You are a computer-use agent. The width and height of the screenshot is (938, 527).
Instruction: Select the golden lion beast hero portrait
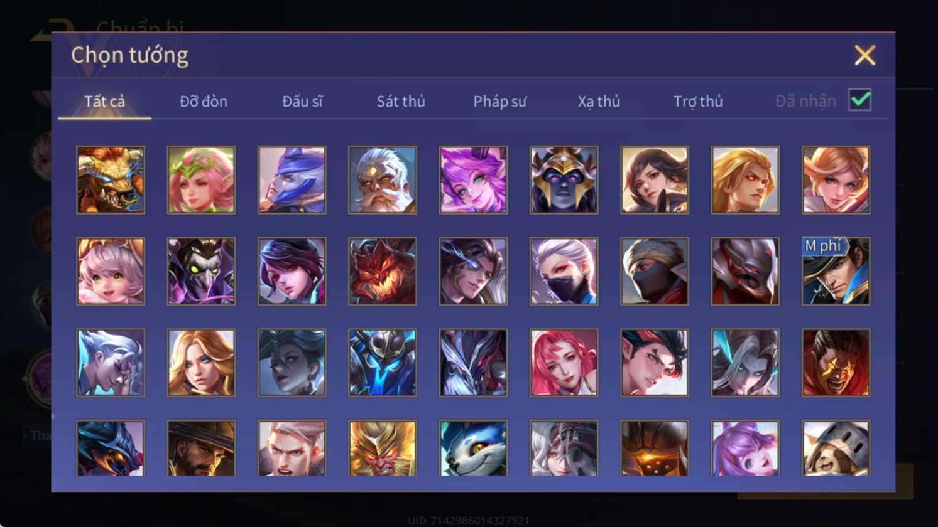[x=111, y=180]
